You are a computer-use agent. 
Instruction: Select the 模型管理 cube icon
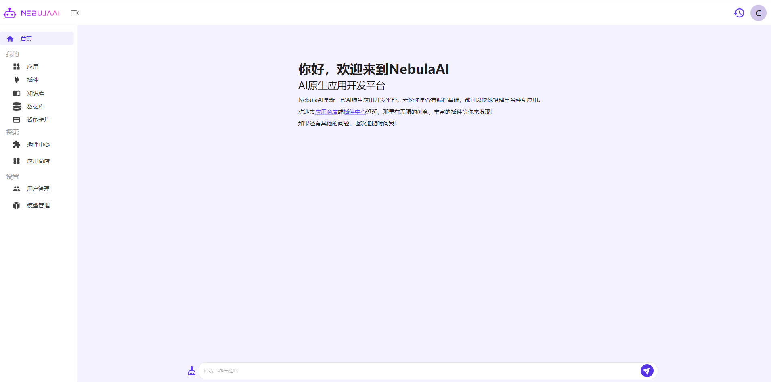point(16,205)
